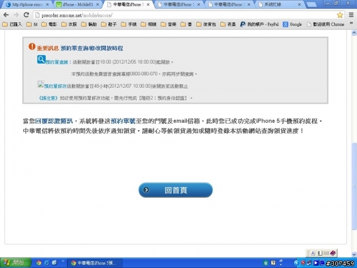Switch to the iPhone - Mobile01 tab

[x=78, y=4]
